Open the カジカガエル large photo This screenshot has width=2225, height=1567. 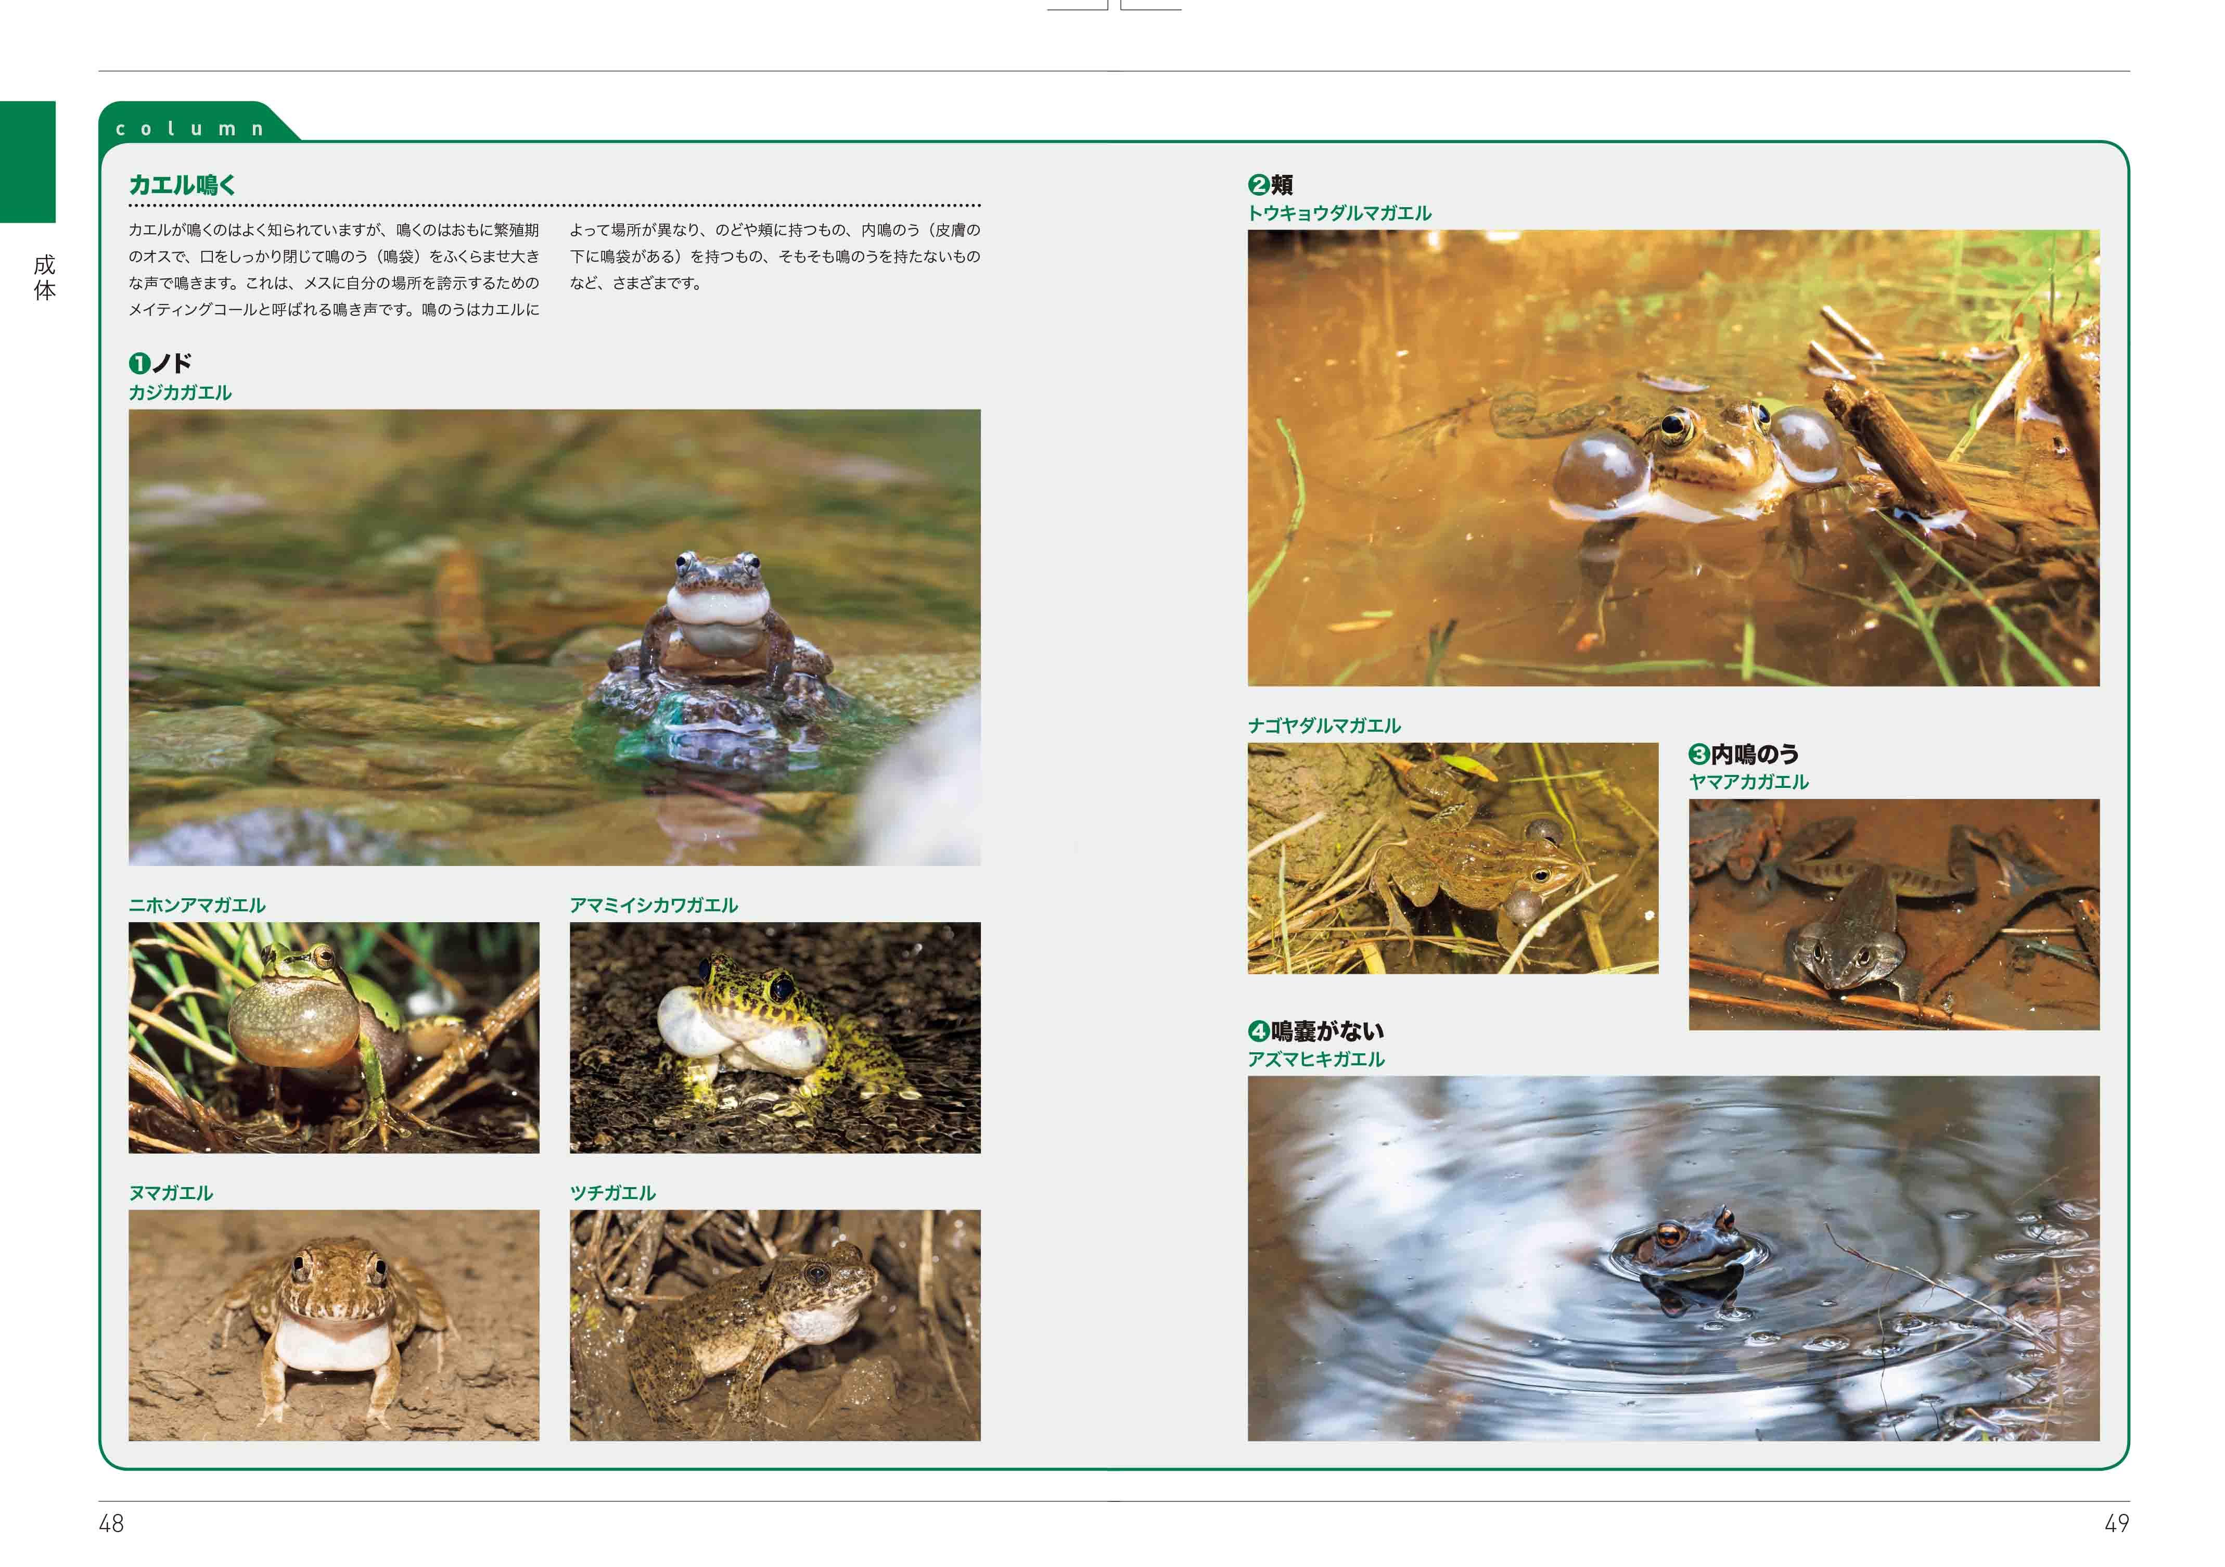pyautogui.click(x=554, y=636)
